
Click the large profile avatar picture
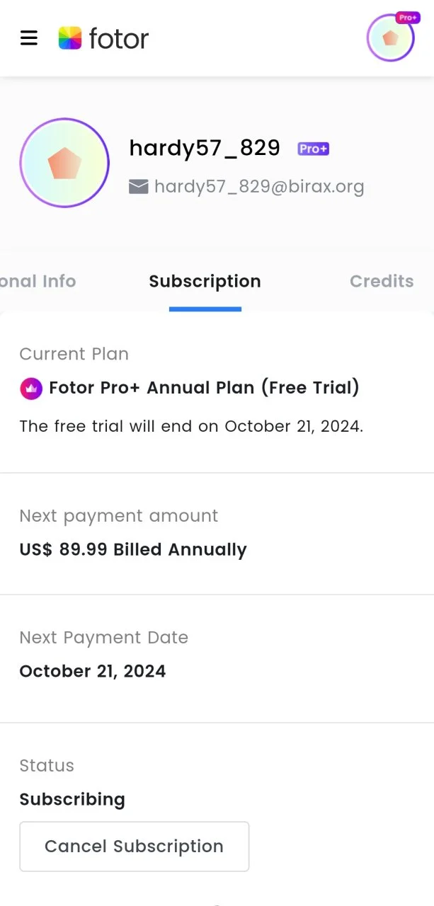(64, 163)
